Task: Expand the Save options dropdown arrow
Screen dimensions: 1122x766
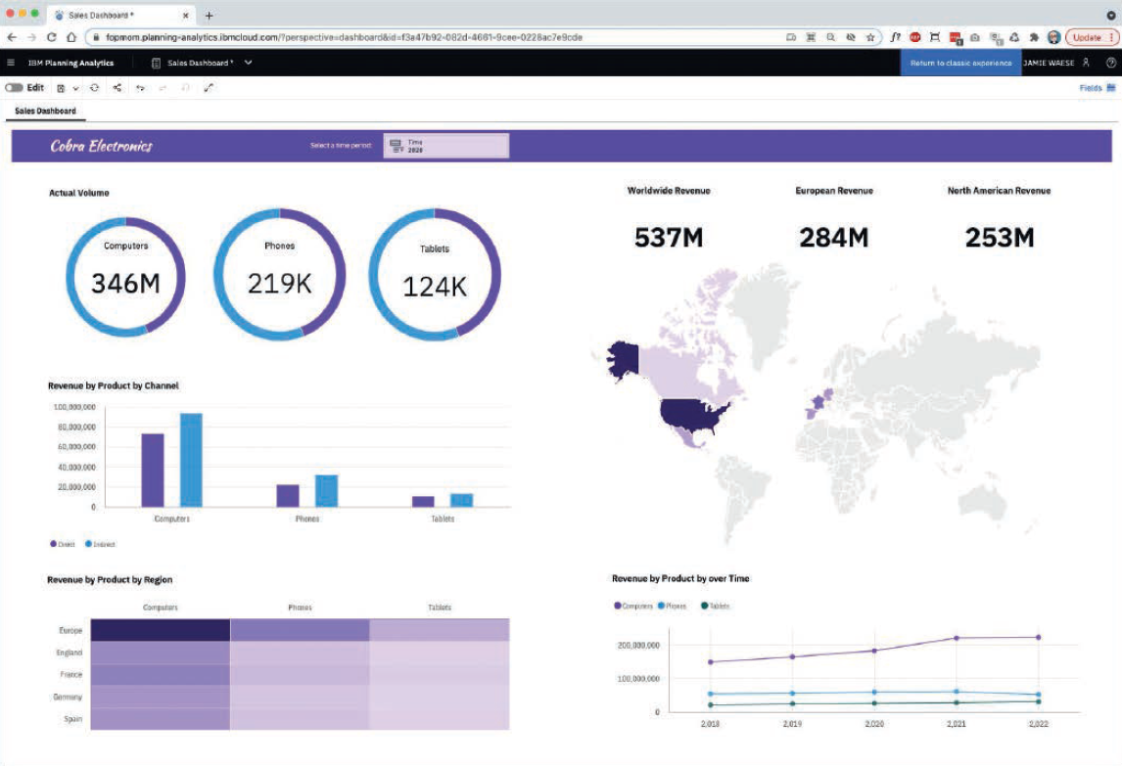Action: (75, 88)
